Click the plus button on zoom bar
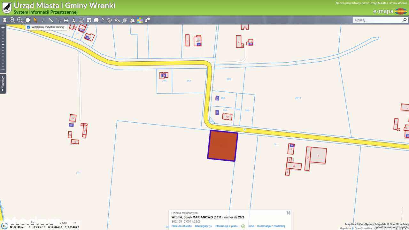The width and height of the screenshot is (409, 230). coord(3,27)
